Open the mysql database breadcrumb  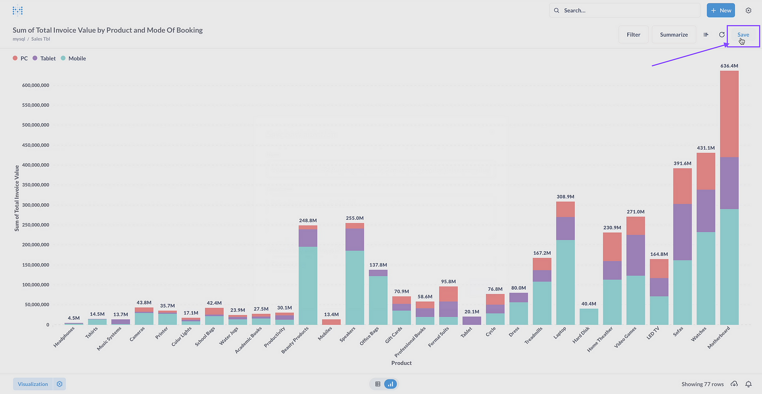tap(19, 39)
